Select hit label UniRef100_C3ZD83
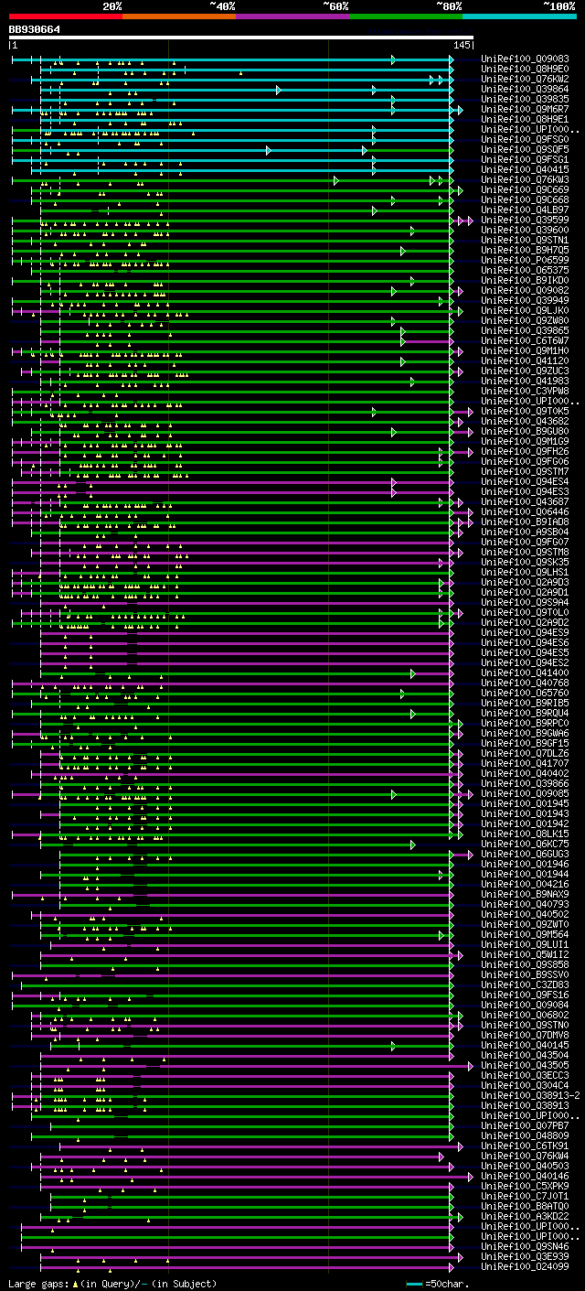 tap(525, 984)
